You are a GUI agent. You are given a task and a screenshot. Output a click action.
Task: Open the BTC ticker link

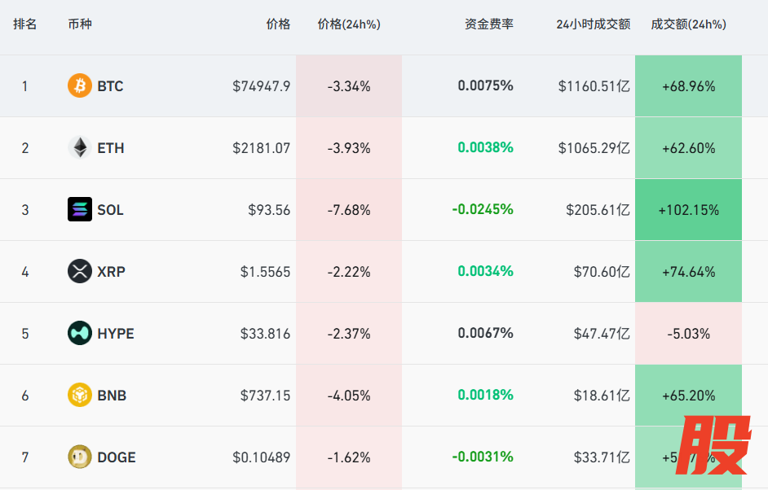point(110,86)
